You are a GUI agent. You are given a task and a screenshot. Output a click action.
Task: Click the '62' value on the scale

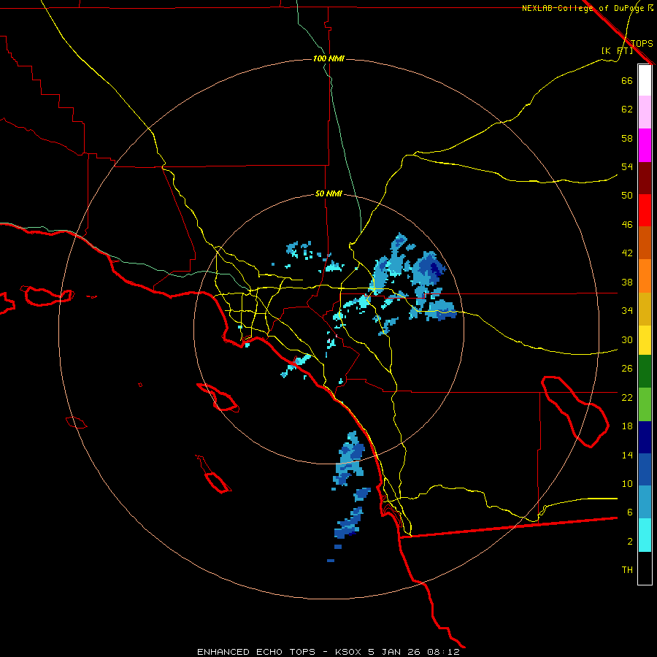pos(627,109)
